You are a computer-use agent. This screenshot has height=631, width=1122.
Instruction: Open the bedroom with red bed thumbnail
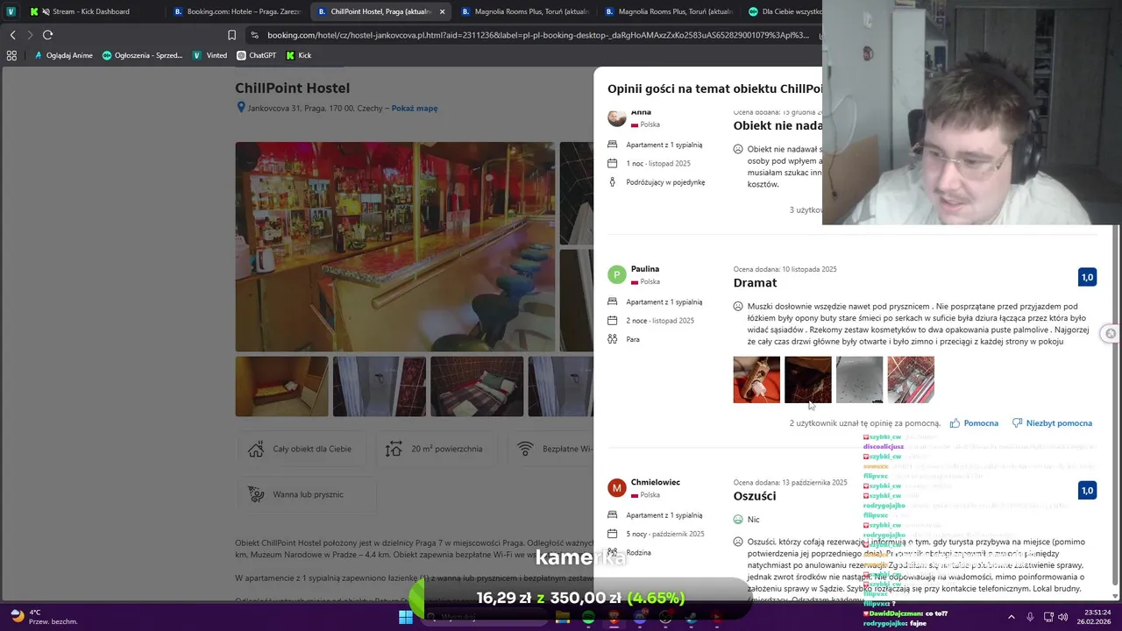click(x=477, y=386)
